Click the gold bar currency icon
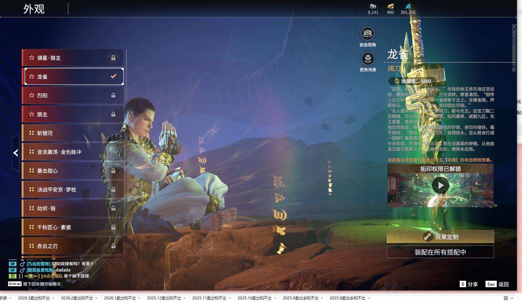The width and height of the screenshot is (522, 303). 390,6
